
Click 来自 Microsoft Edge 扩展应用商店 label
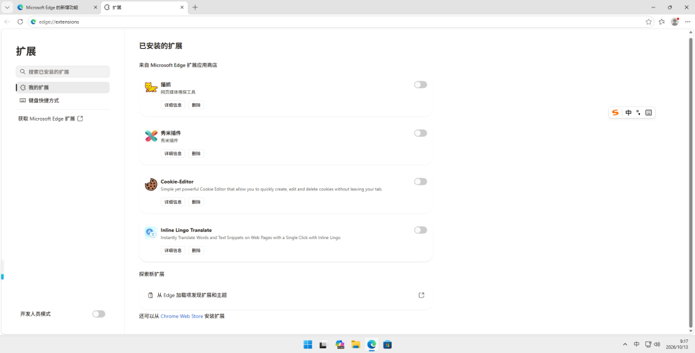pyautogui.click(x=179, y=65)
